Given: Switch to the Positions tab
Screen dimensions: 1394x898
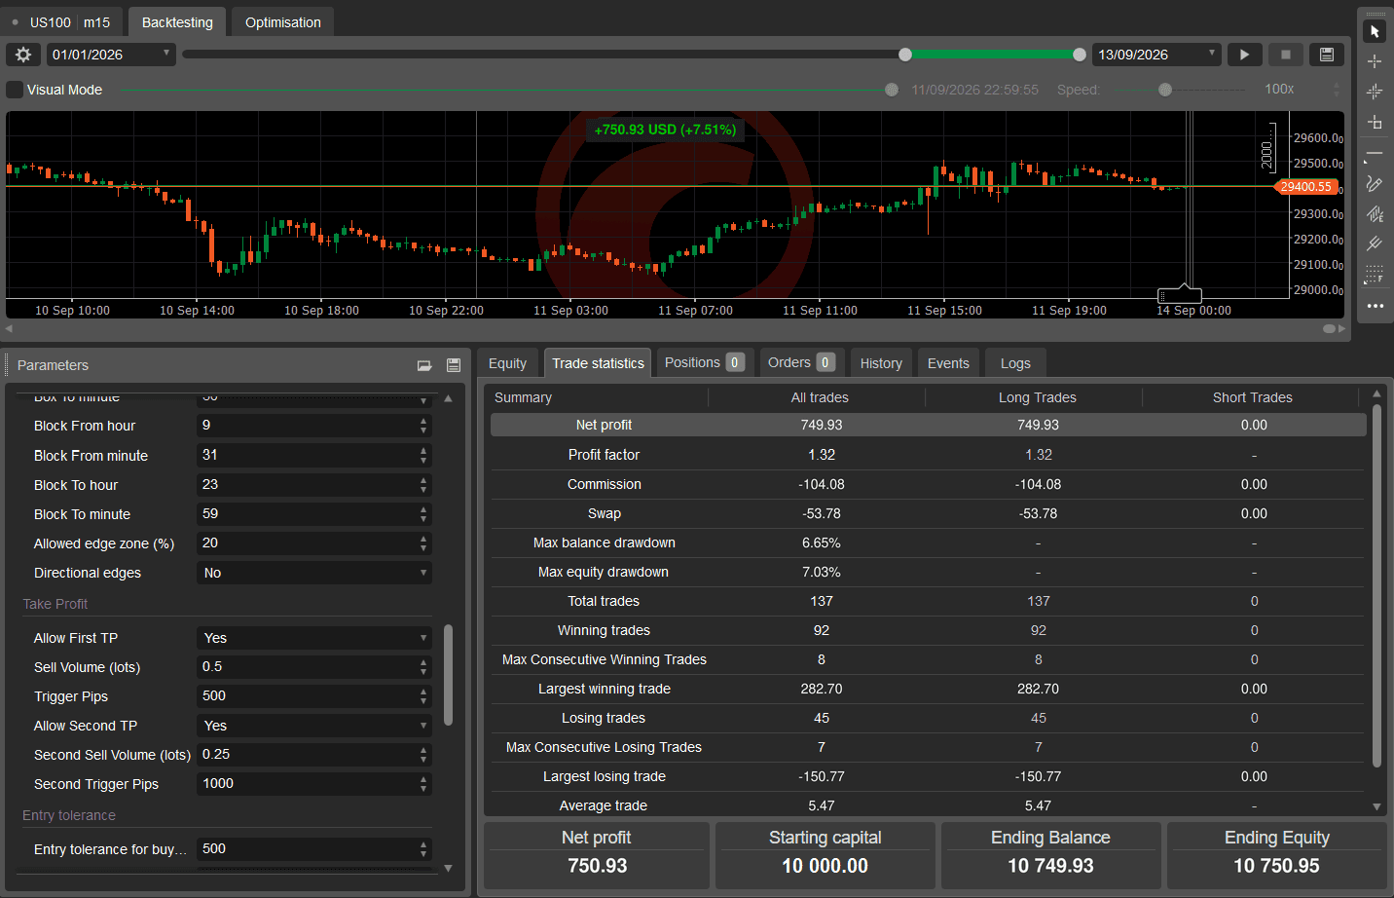Looking at the screenshot, I should pyautogui.click(x=705, y=362).
